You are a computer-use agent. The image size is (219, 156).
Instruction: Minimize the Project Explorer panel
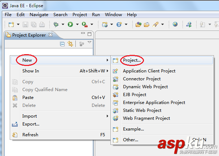[x=83, y=33]
